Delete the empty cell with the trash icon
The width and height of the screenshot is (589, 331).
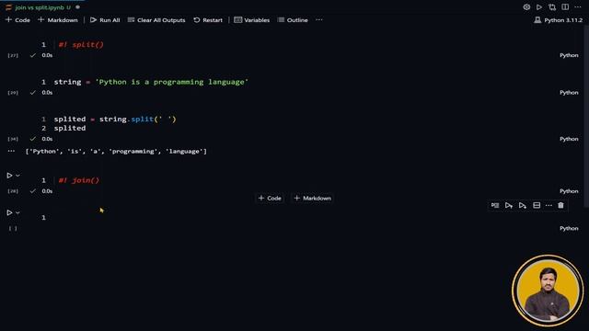point(560,205)
